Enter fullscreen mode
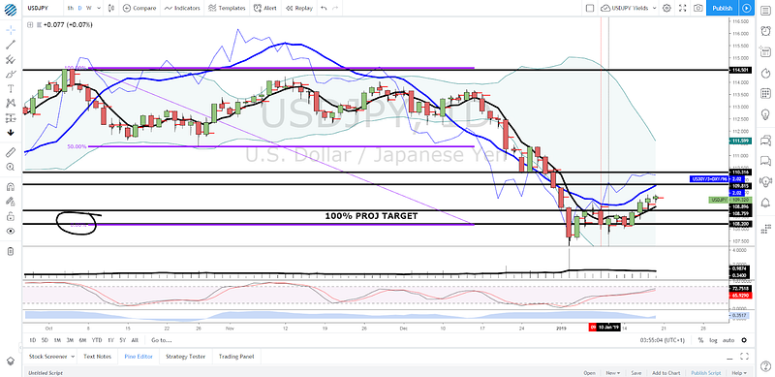Image resolution: width=775 pixels, height=377 pixels. click(683, 8)
